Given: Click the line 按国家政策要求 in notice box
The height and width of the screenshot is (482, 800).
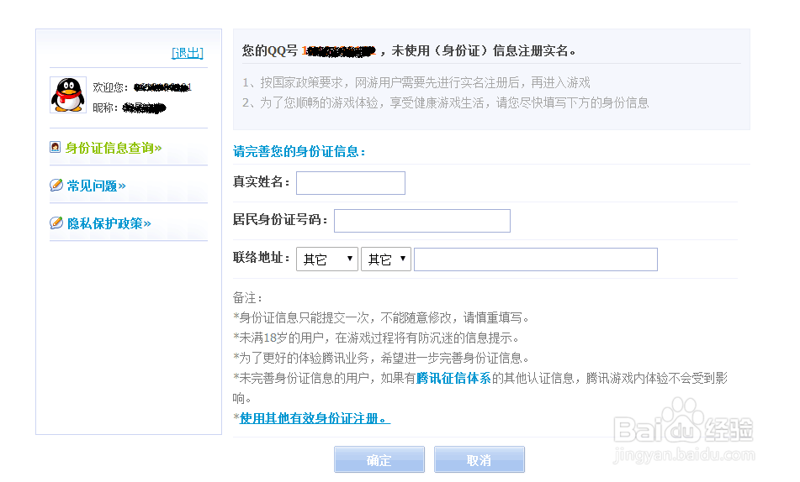Looking at the screenshot, I should pyautogui.click(x=416, y=82).
